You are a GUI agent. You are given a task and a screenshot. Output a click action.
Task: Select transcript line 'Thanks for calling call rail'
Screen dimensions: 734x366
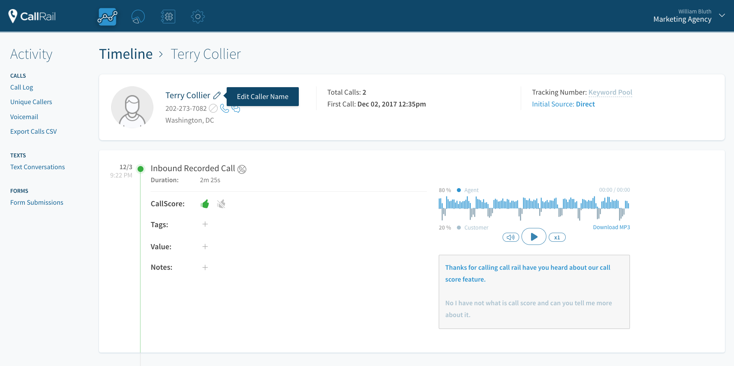[528, 273]
